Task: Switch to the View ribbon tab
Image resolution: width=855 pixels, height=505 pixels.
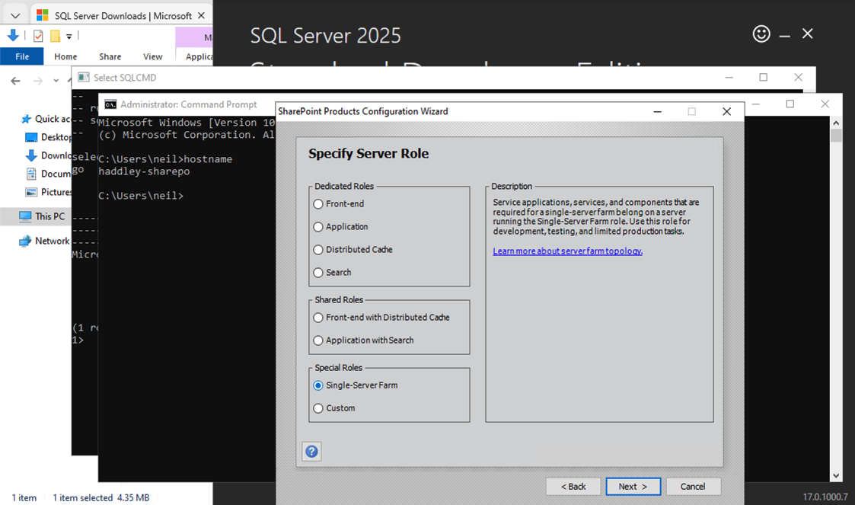Action: (153, 56)
